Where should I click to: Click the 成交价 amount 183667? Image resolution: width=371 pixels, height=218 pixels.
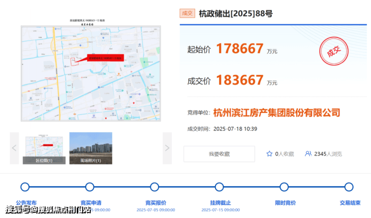240,80
